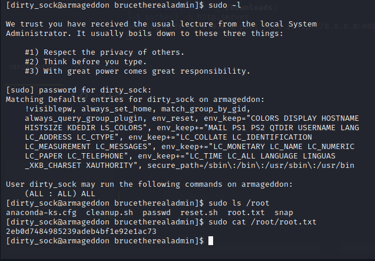Click the '(ALL : ALL) ALL' permission line
The height and width of the screenshot is (261, 375).
(x=60, y=194)
